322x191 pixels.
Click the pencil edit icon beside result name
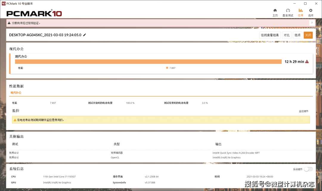click(x=85, y=35)
